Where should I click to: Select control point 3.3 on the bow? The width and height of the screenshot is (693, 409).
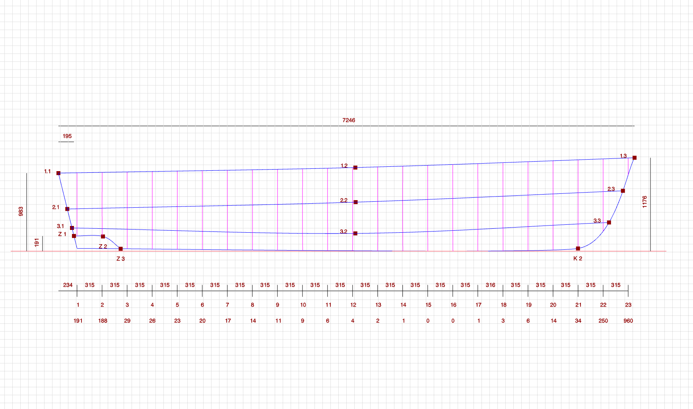tap(609, 222)
